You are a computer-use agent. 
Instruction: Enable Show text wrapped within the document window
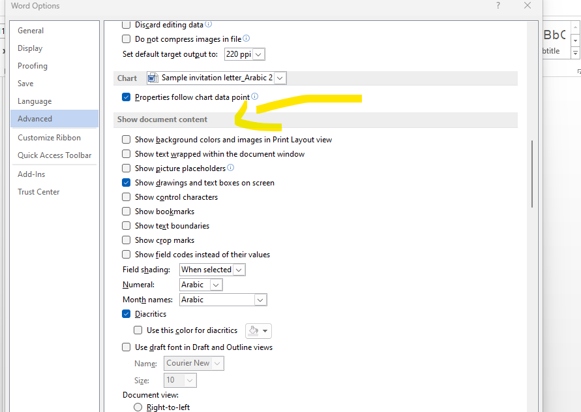point(127,154)
